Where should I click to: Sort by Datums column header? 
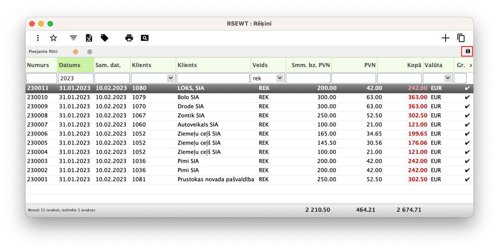pos(75,65)
